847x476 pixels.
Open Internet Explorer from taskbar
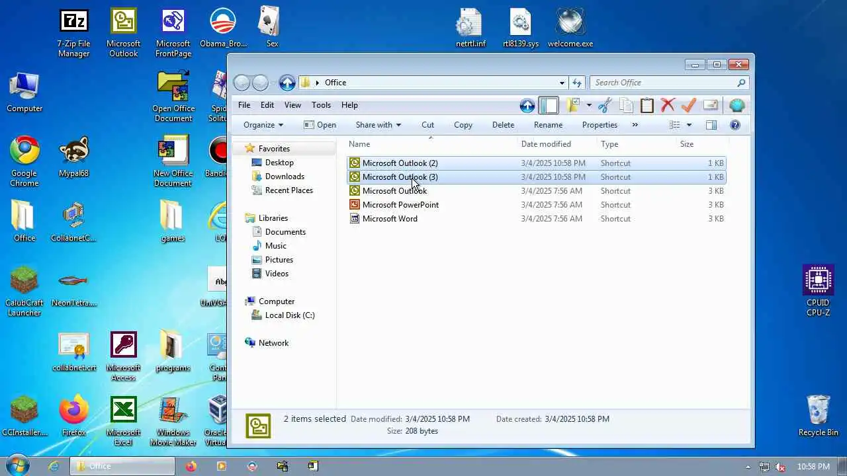pyautogui.click(x=54, y=466)
